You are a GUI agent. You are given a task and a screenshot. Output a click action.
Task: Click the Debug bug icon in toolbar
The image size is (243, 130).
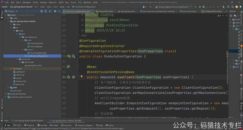tap(200, 7)
